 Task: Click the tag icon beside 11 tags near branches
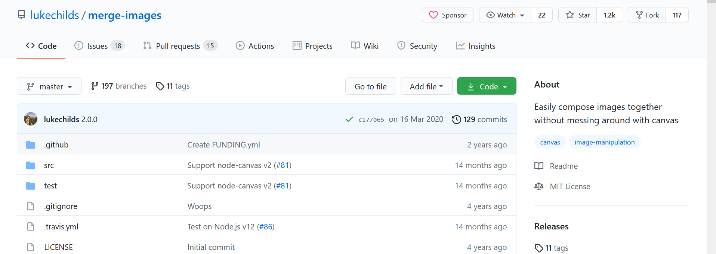[x=160, y=86]
